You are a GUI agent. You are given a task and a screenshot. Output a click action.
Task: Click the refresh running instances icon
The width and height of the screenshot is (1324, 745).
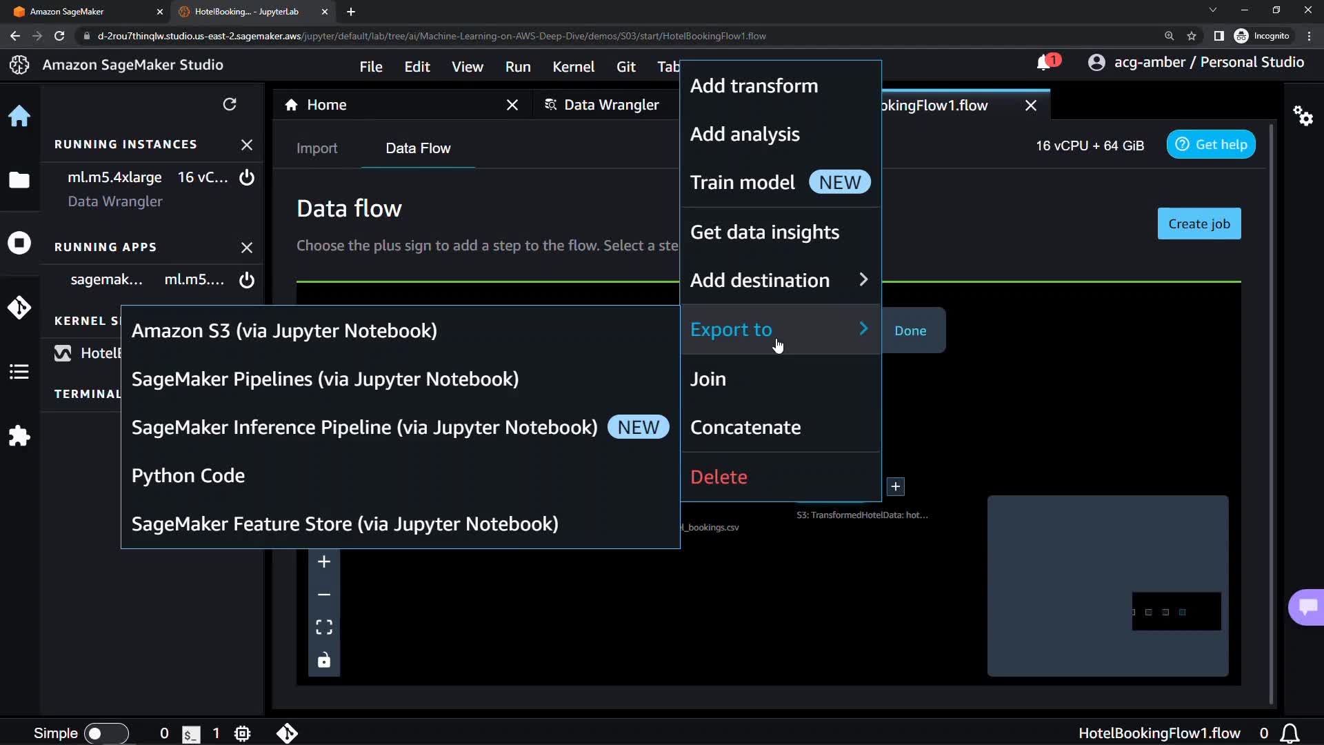pyautogui.click(x=230, y=104)
